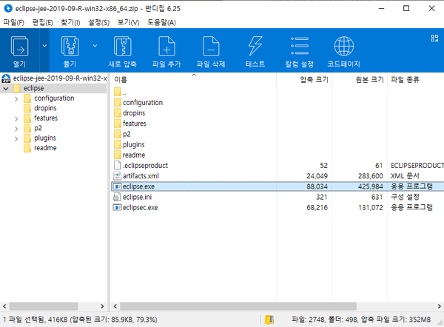This screenshot has width=444, height=327.
Task: Expand the plugins tree node
Action: pyautogui.click(x=16, y=139)
